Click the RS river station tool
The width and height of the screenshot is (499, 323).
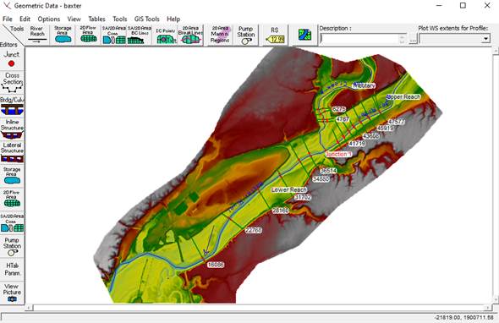275,35
